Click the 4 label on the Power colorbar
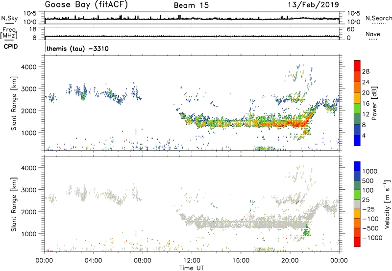Viewport: 392px width, 271px height. [364, 135]
